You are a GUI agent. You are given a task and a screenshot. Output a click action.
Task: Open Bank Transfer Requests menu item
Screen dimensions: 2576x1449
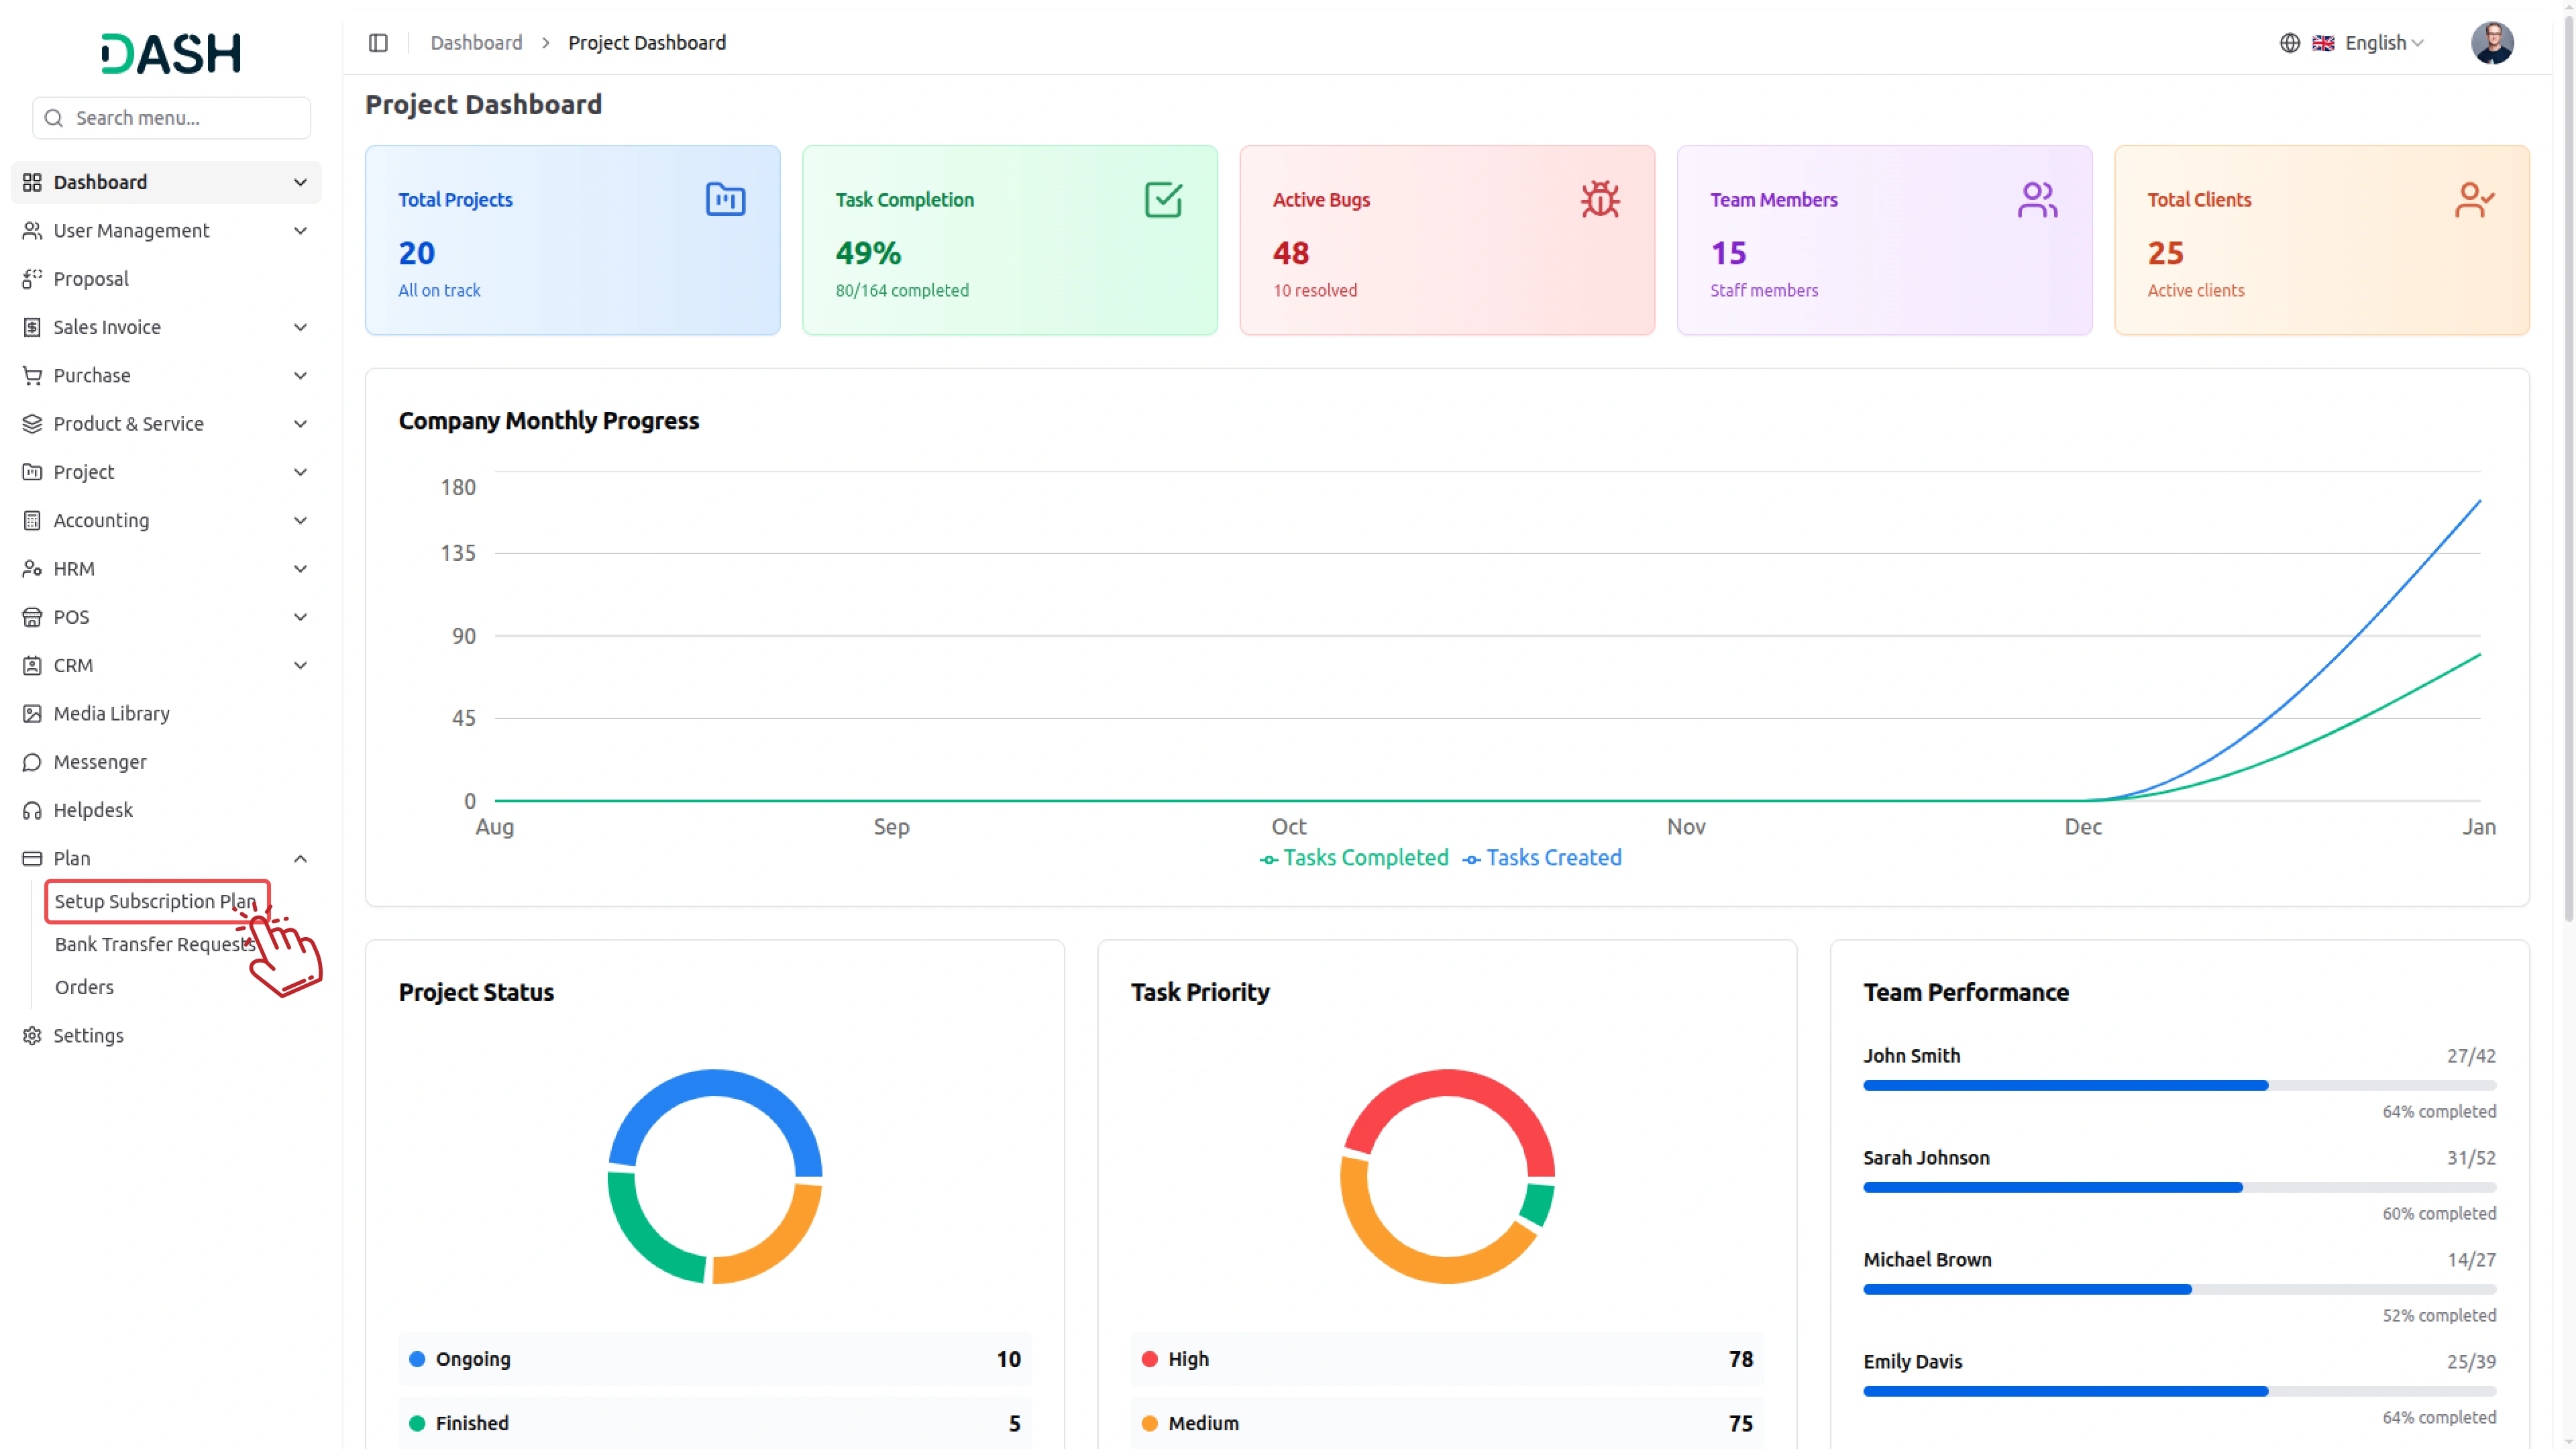tap(155, 944)
